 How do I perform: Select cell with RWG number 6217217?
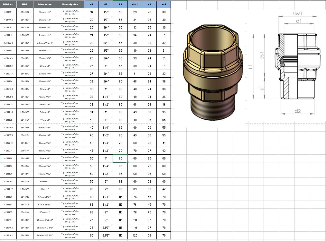tap(8, 189)
